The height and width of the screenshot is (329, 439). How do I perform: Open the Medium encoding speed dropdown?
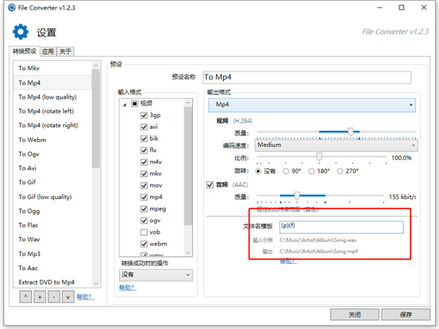337,145
